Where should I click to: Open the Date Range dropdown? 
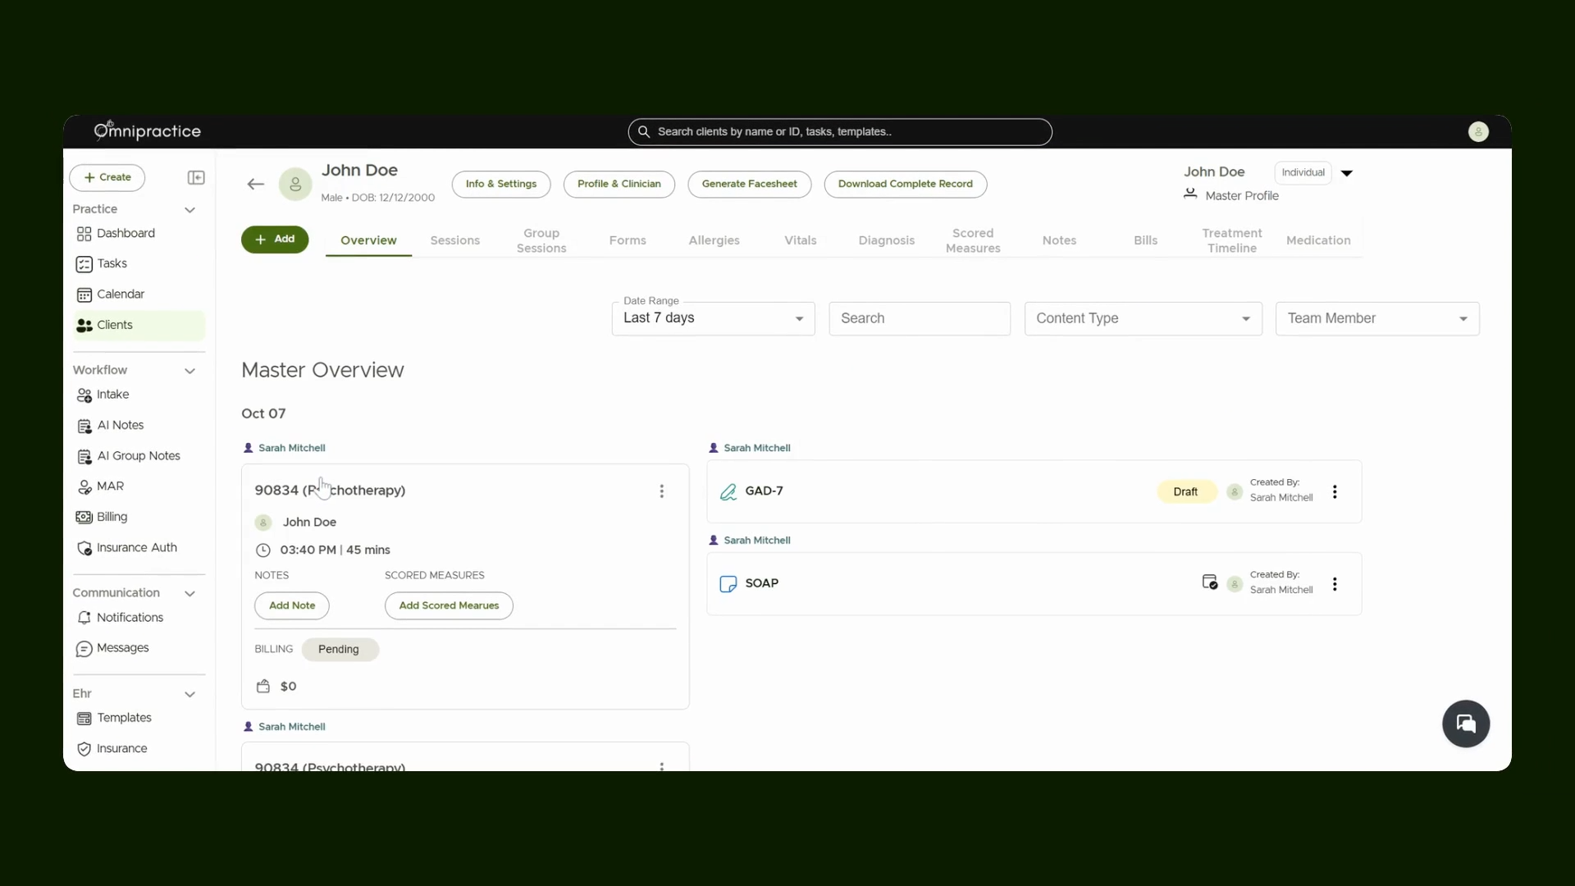(713, 318)
